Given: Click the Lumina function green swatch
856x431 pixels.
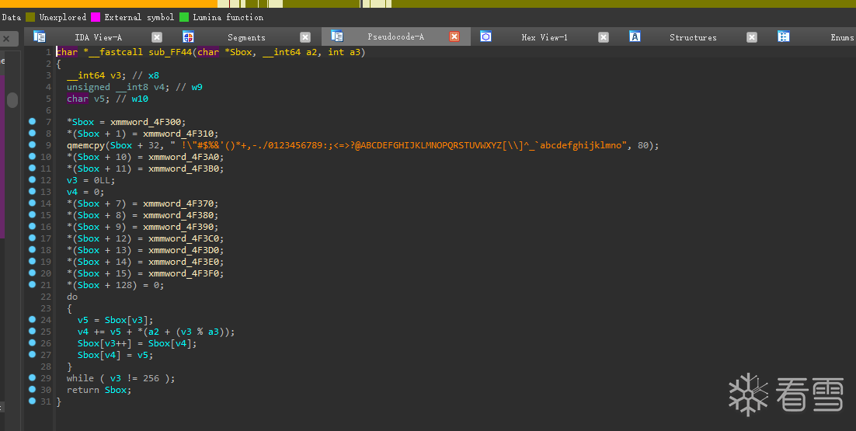Looking at the screenshot, I should pos(184,17).
